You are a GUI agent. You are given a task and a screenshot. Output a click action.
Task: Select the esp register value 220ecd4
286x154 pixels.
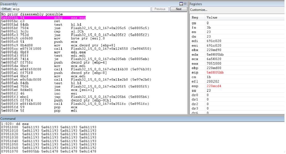214,86
